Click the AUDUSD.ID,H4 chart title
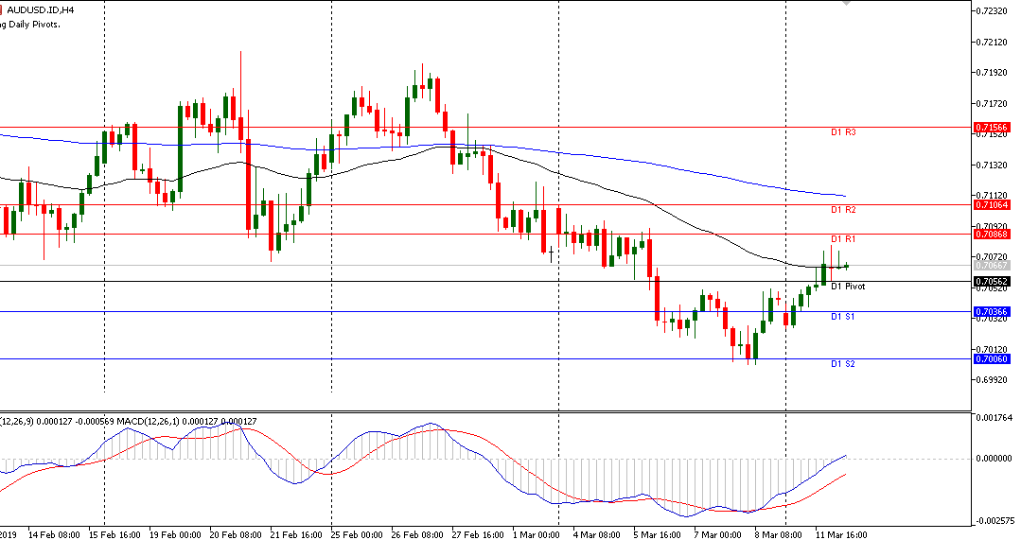Image resolution: width=1021 pixels, height=540 pixels. tap(41, 10)
